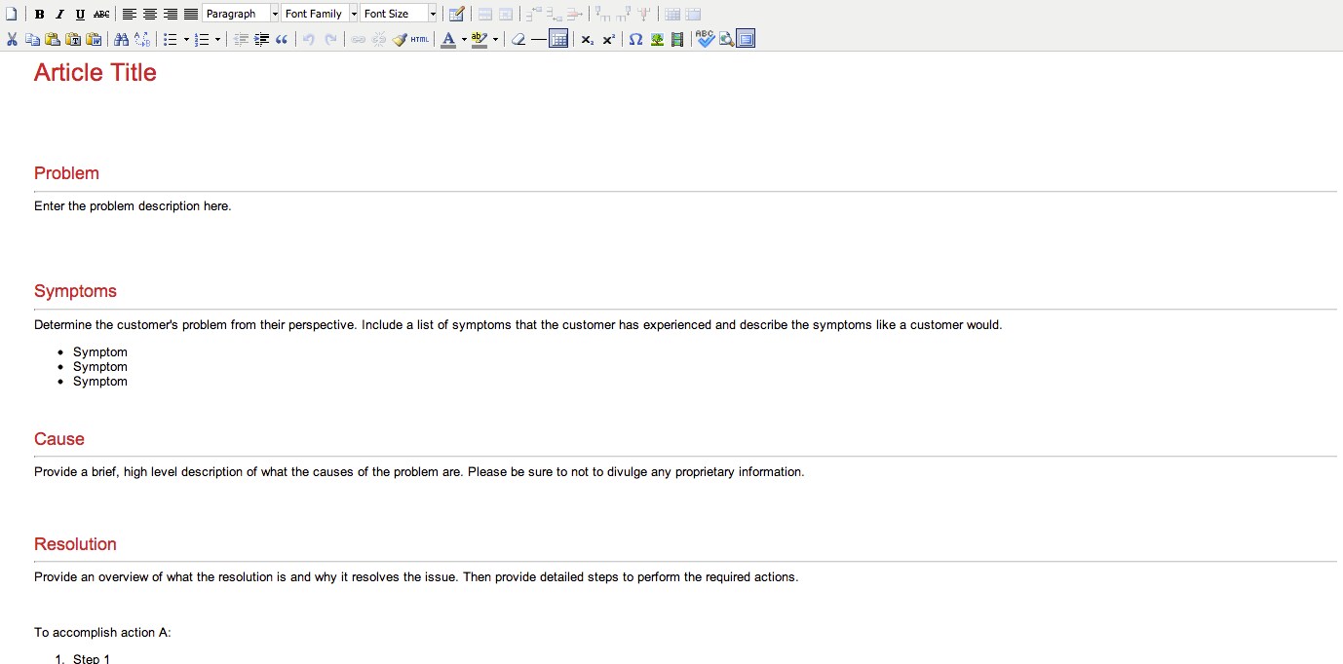Open table cell properties
The width and height of the screenshot is (1343, 664).
point(506,14)
